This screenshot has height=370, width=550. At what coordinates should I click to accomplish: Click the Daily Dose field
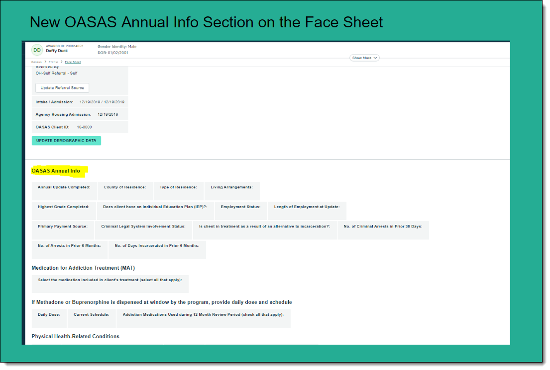pos(49,318)
